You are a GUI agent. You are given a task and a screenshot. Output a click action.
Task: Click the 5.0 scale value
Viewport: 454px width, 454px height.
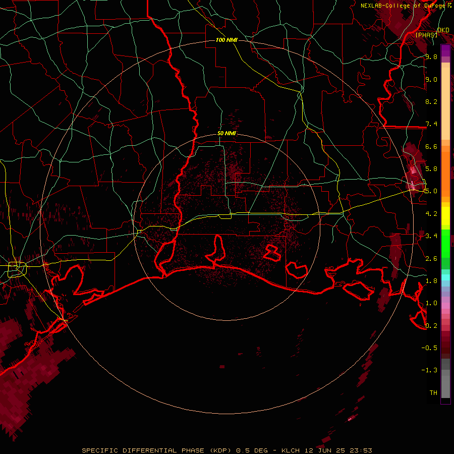click(x=431, y=191)
